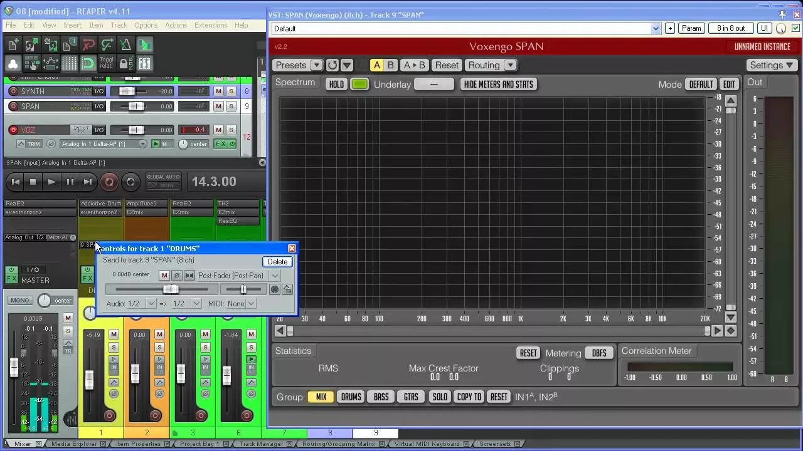Open the SPAN mode EDIT button

click(x=729, y=84)
